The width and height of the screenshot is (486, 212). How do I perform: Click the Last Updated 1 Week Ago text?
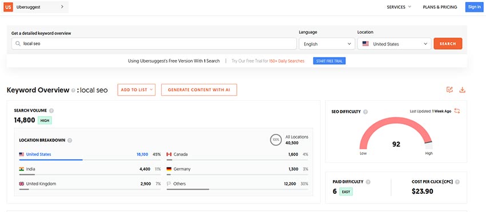[x=430, y=111]
